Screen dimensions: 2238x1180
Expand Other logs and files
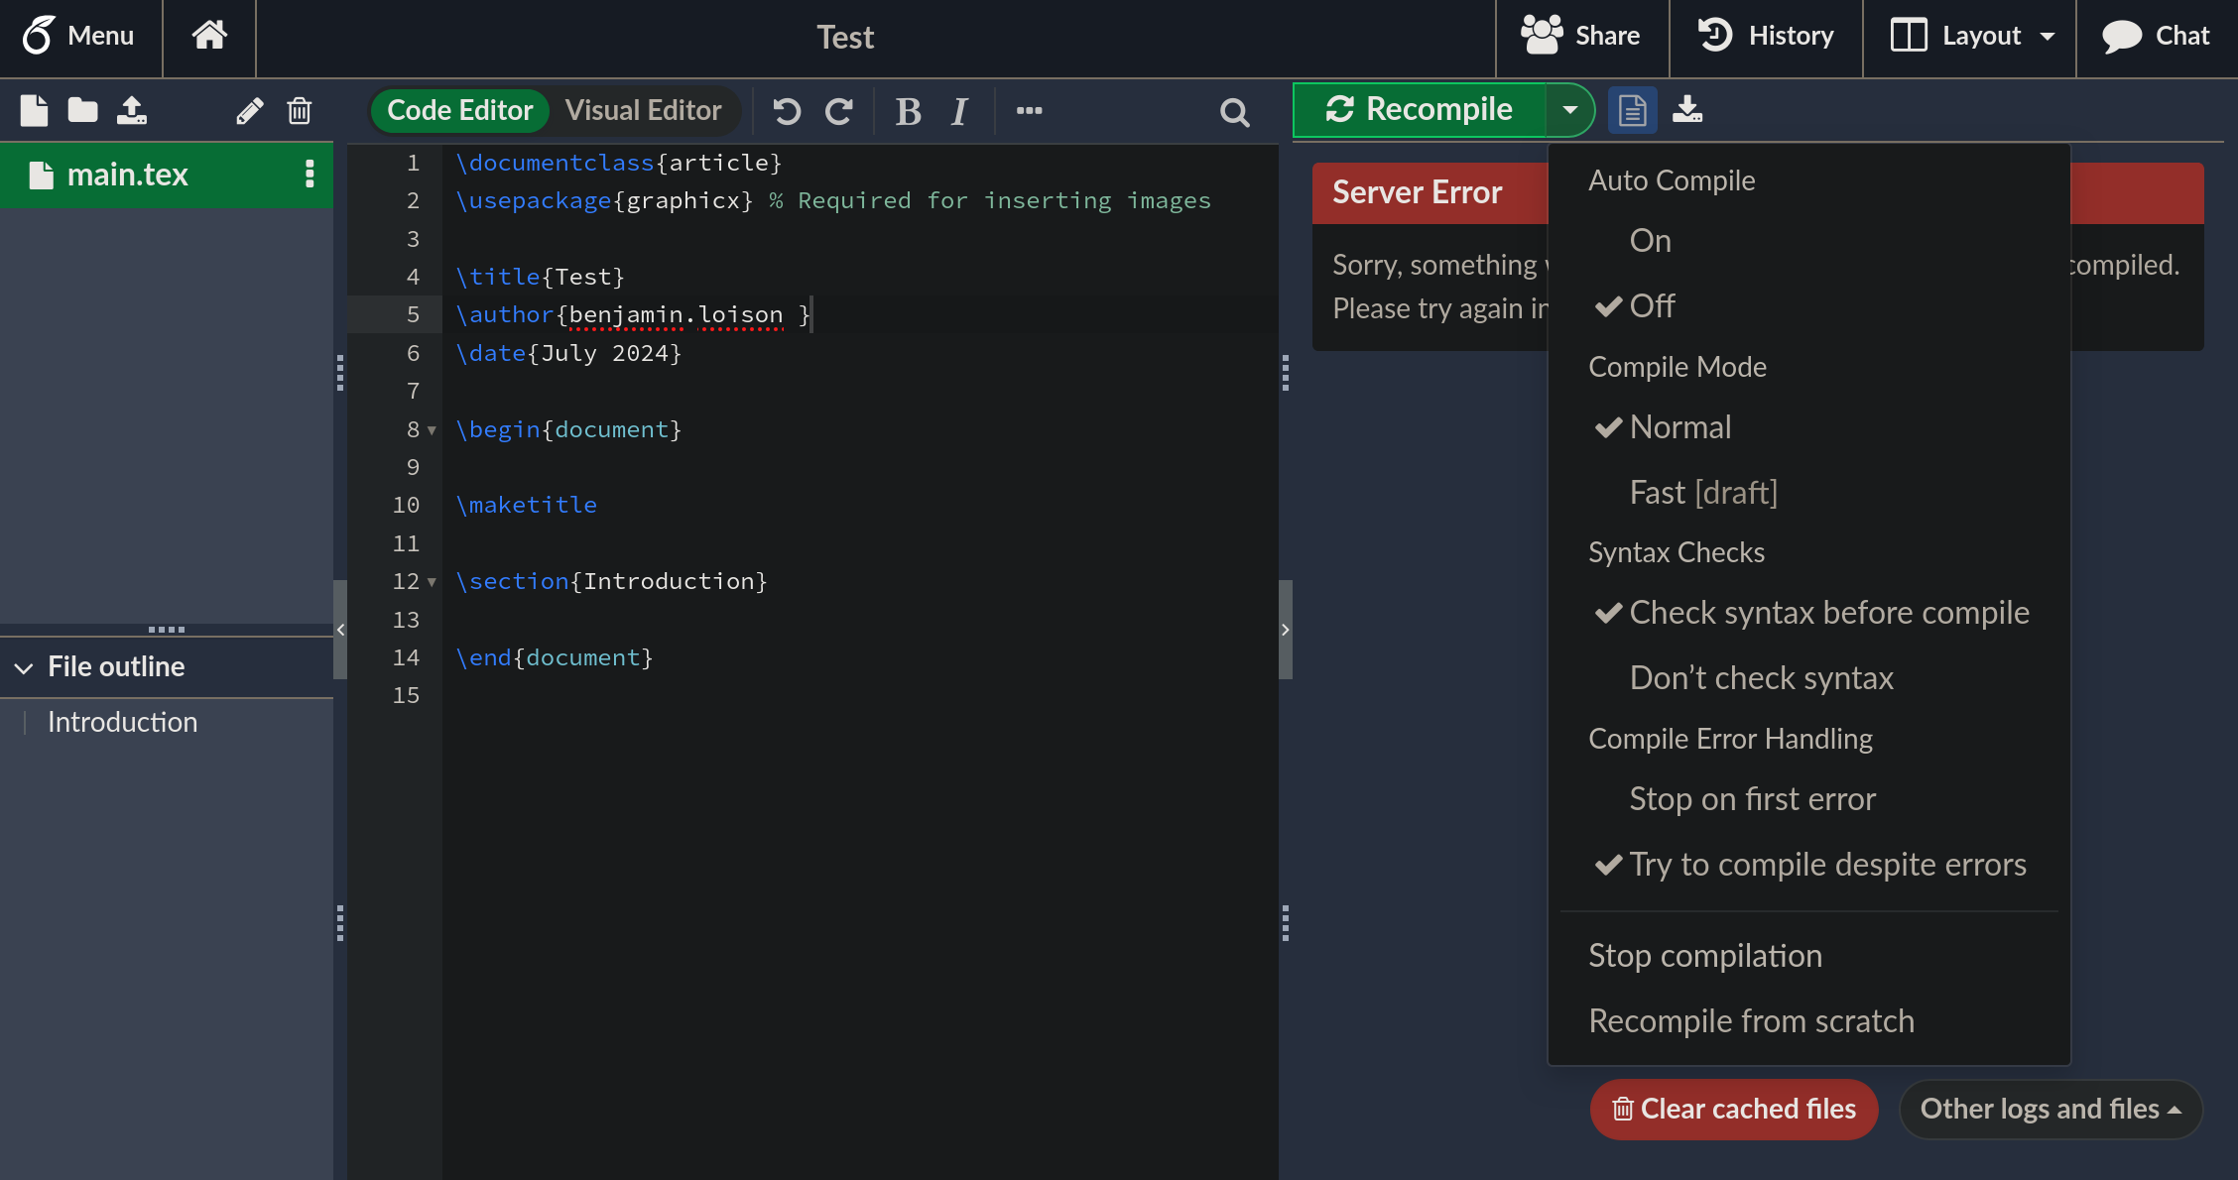click(x=2050, y=1109)
